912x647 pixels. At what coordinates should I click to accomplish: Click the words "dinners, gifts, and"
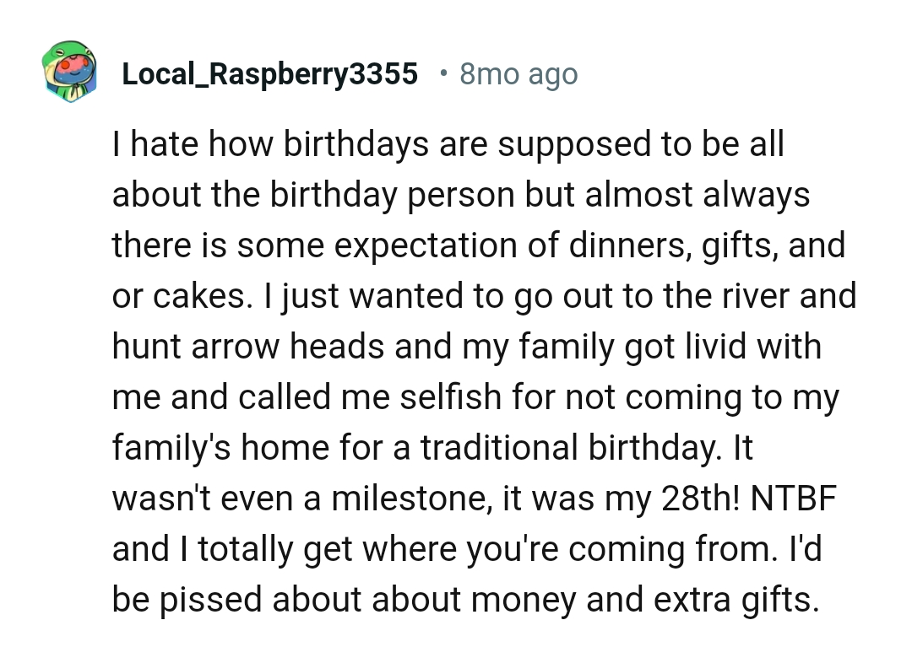click(x=714, y=245)
